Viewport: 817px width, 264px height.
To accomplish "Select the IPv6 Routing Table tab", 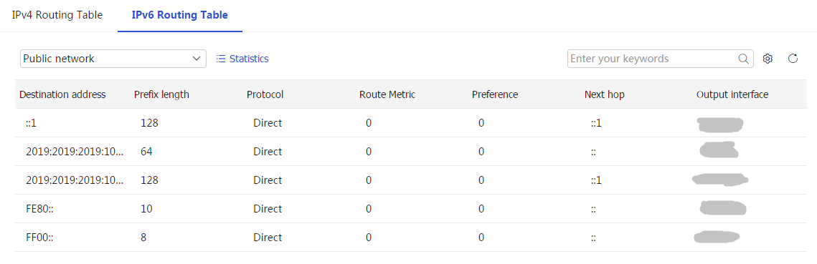I will point(180,15).
